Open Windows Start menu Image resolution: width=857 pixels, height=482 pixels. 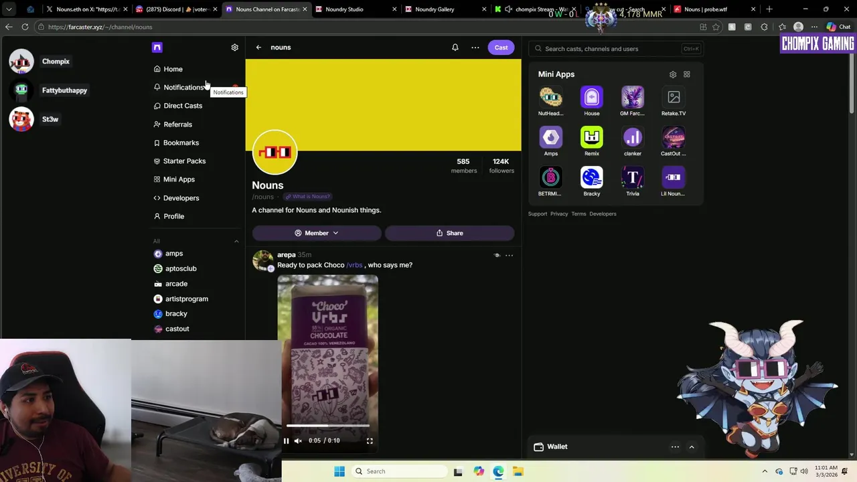pyautogui.click(x=339, y=471)
